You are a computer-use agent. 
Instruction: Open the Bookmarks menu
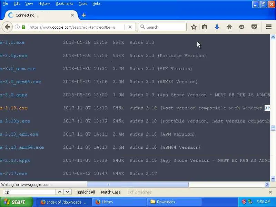(x=65, y=3)
